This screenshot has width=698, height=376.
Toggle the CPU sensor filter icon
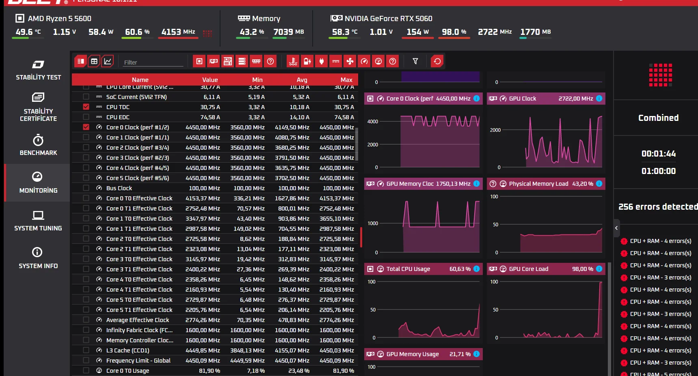pyautogui.click(x=199, y=61)
